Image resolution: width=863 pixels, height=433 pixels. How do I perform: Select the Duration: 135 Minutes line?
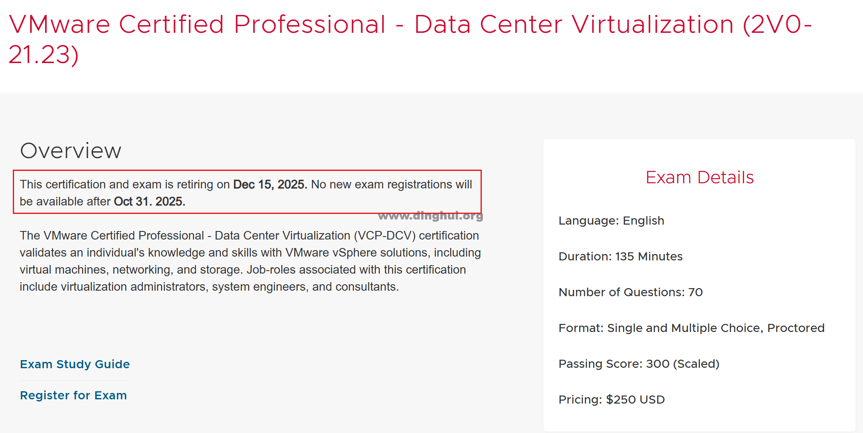[620, 257]
